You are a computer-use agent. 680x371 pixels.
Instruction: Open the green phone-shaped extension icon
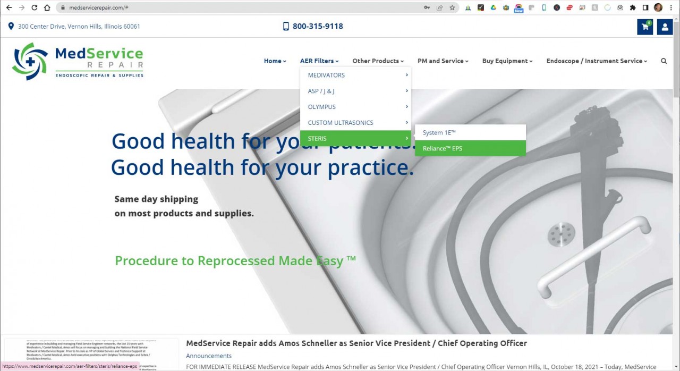(544, 8)
